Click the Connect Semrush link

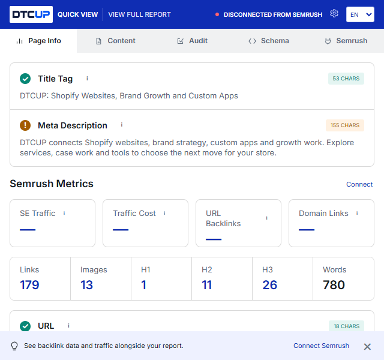(322, 346)
